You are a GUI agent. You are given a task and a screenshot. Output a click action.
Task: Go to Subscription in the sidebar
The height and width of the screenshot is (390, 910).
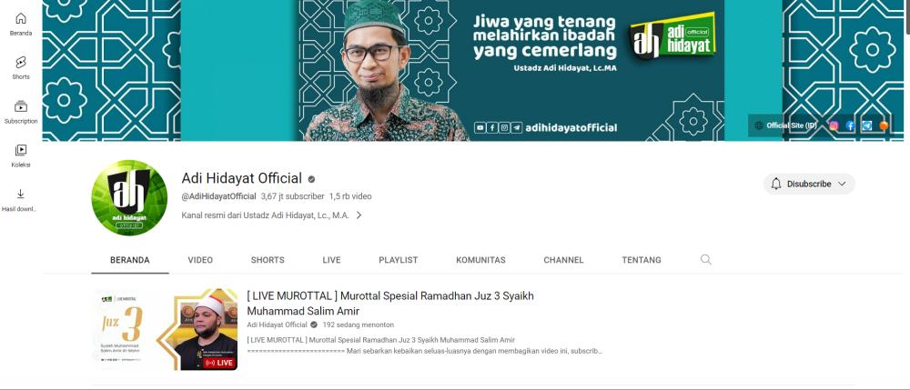coord(21,112)
